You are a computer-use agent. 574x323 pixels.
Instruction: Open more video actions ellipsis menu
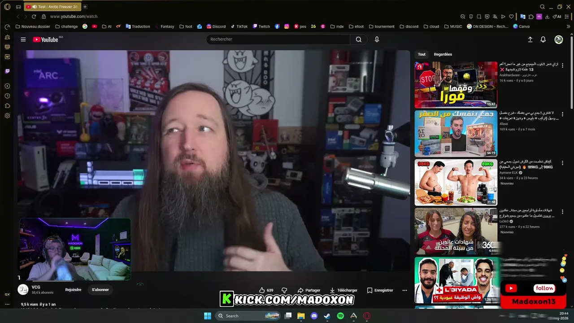(404, 290)
